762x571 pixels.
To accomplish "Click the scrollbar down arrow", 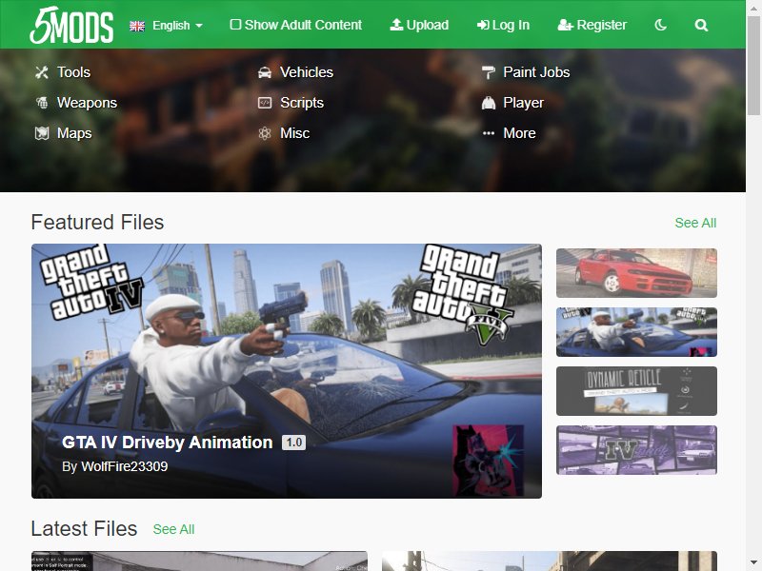I will pos(753,563).
